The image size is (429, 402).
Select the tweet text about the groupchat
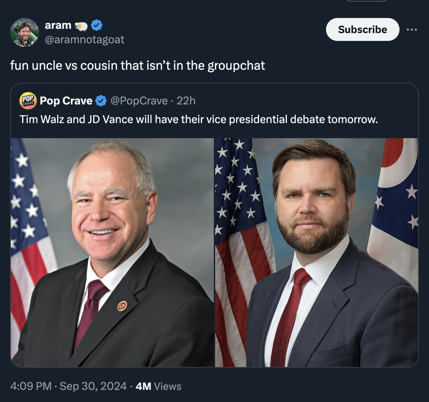click(138, 65)
